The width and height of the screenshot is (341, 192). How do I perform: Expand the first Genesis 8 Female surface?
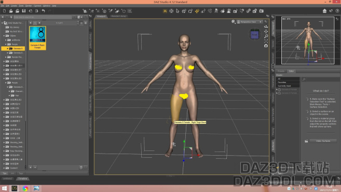(x=277, y=89)
